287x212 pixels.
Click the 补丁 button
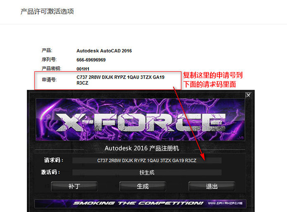(74, 186)
